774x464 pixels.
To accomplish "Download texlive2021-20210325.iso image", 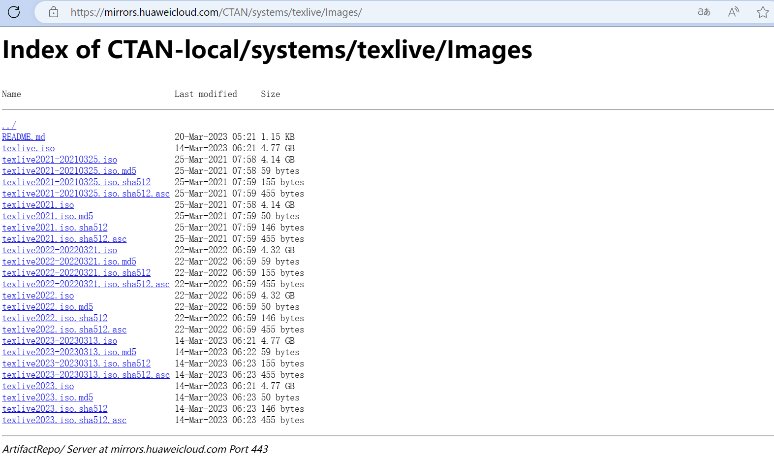I will coord(60,160).
